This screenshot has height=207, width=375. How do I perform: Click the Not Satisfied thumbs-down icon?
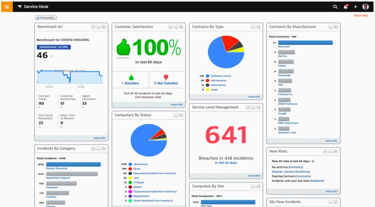(x=166, y=77)
